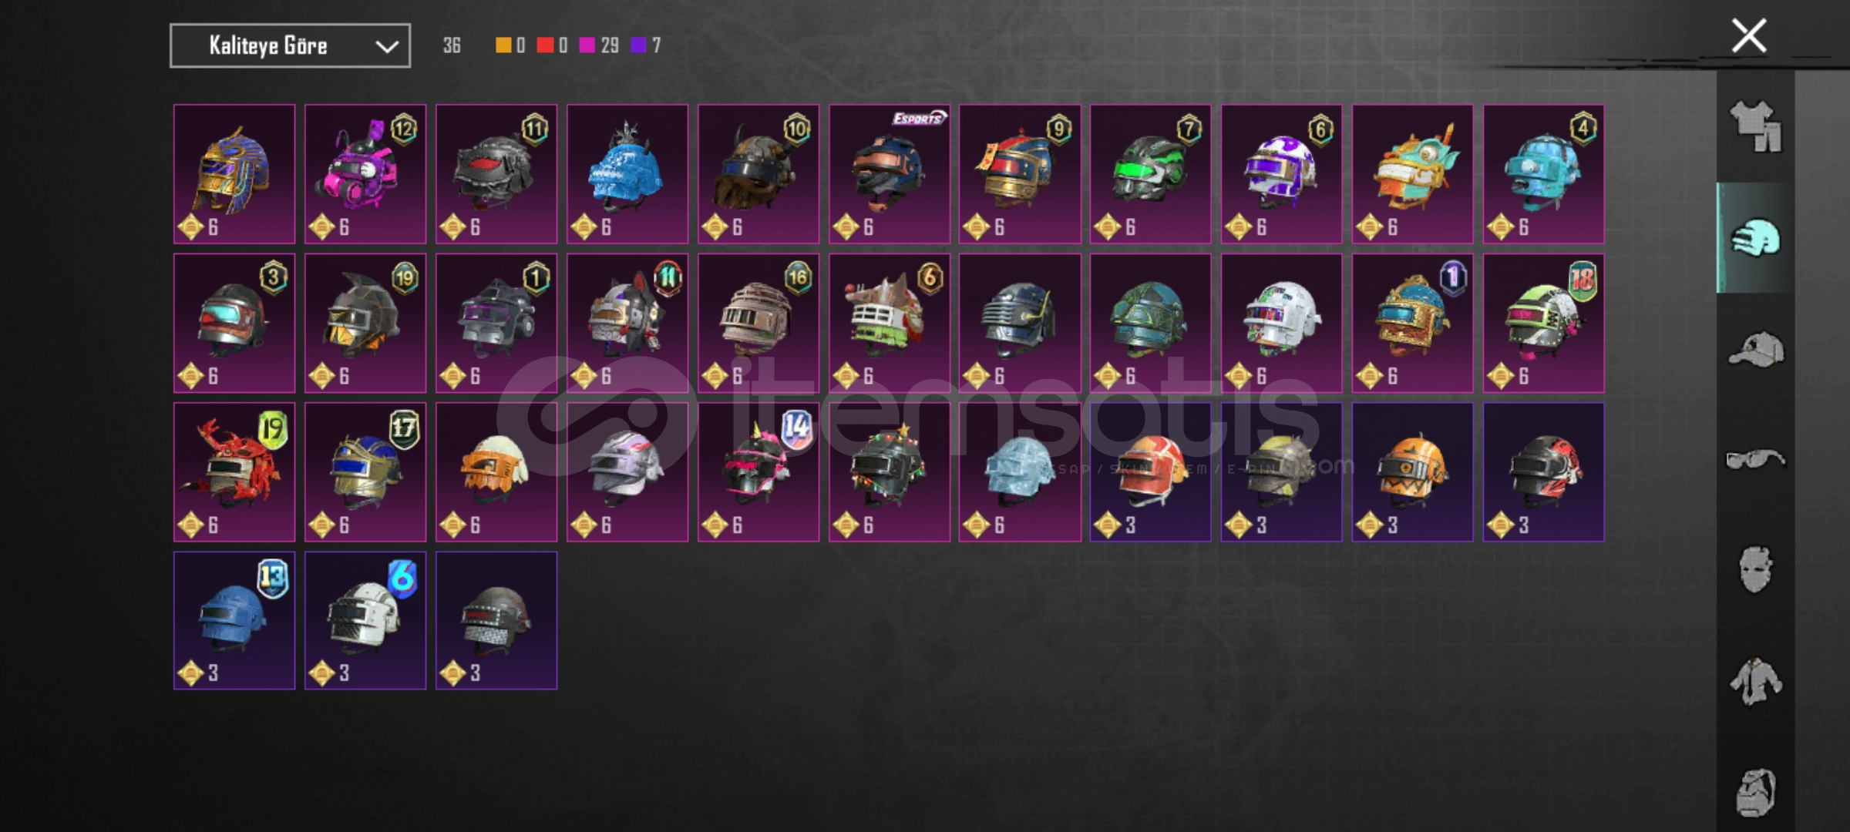Select the red crab helmet, badge 19

234,471
